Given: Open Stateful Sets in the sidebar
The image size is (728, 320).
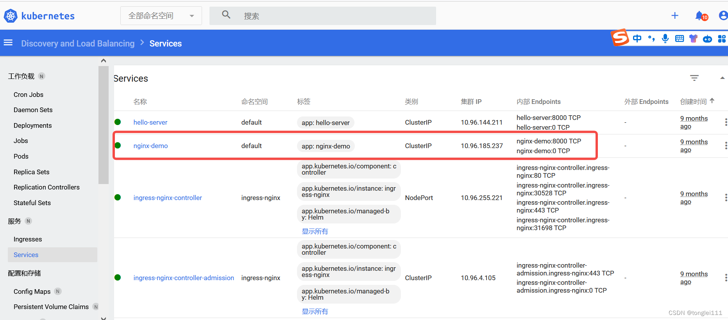Looking at the screenshot, I should (32, 203).
